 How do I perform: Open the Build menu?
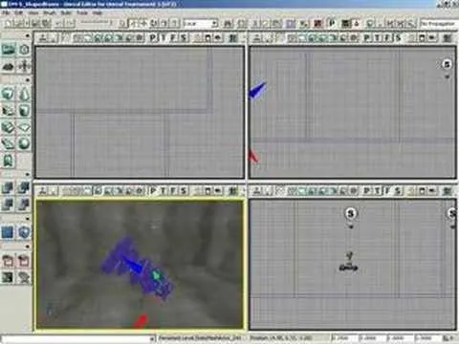coord(66,13)
